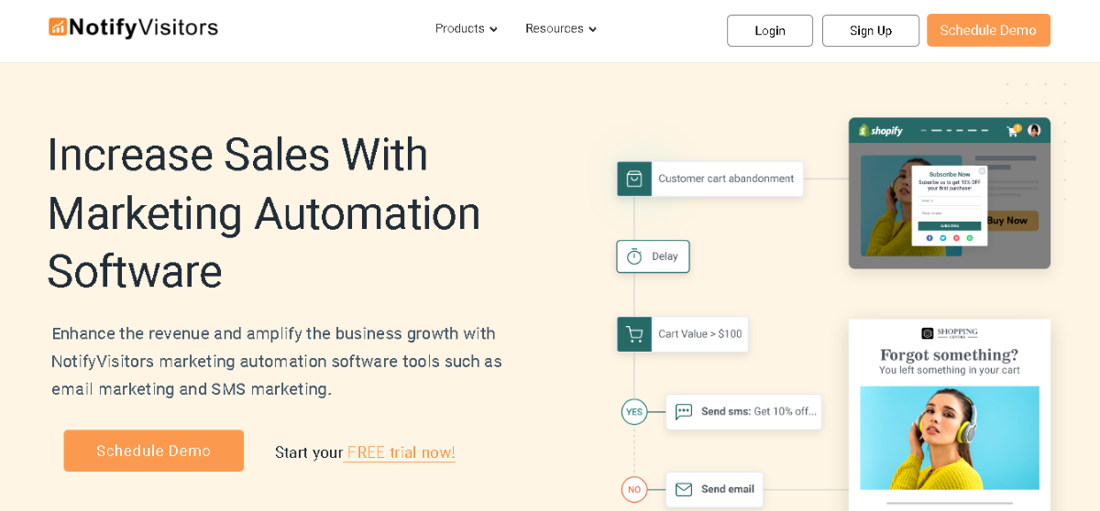Screen dimensions: 1100x511
Task: Close the Subscribe Now popup
Action: coord(982,170)
